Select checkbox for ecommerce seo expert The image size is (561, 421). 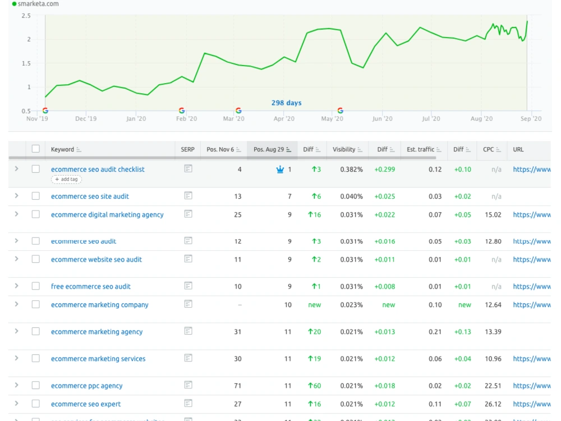(36, 404)
